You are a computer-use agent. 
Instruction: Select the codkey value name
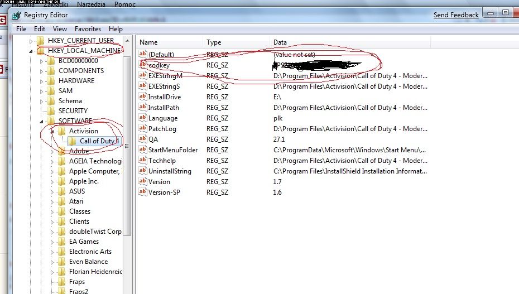[x=159, y=65]
